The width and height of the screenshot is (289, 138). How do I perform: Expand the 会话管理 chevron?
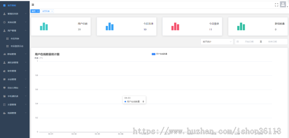(26, 79)
